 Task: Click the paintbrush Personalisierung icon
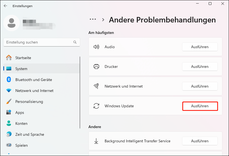[x=9, y=102]
